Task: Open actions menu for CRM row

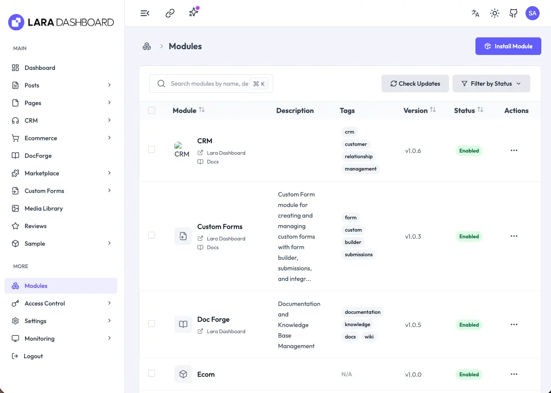Action: (514, 150)
